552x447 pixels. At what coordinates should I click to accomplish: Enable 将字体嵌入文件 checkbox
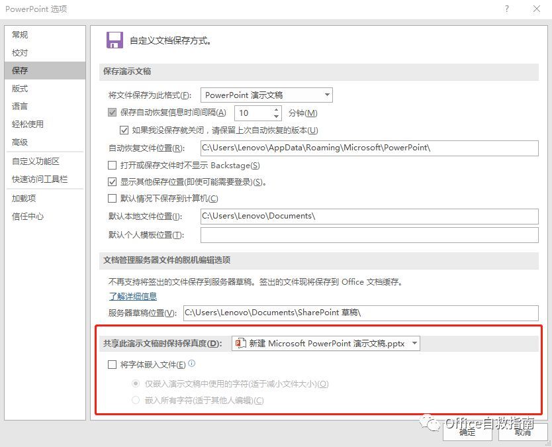point(112,364)
